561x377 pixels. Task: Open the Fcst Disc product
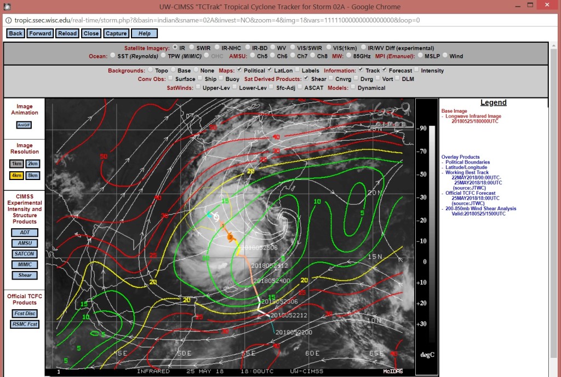25,314
